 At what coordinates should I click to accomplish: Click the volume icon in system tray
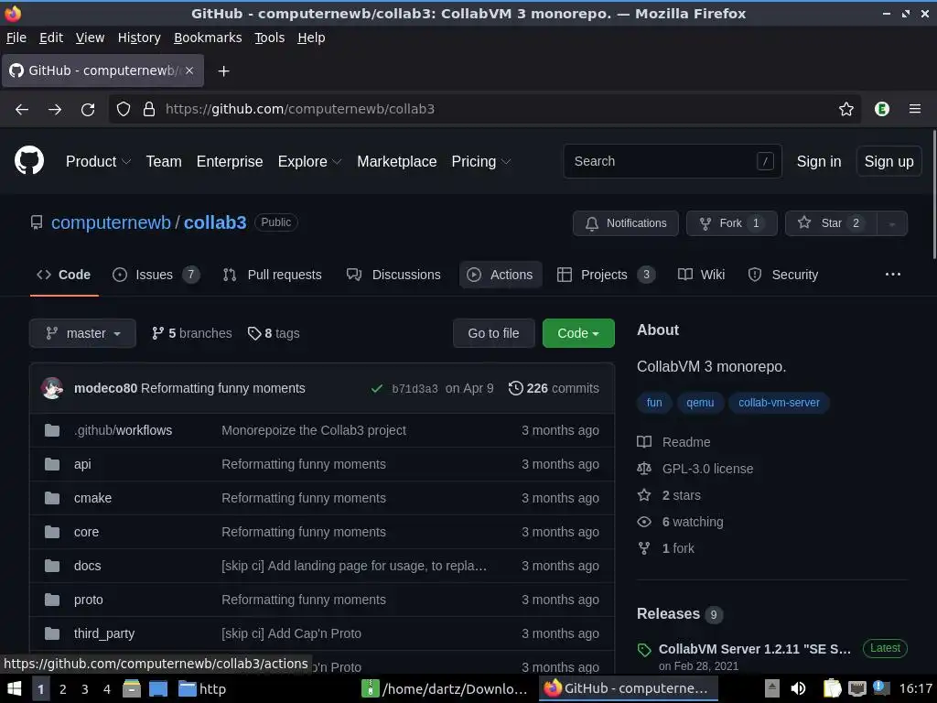click(798, 688)
